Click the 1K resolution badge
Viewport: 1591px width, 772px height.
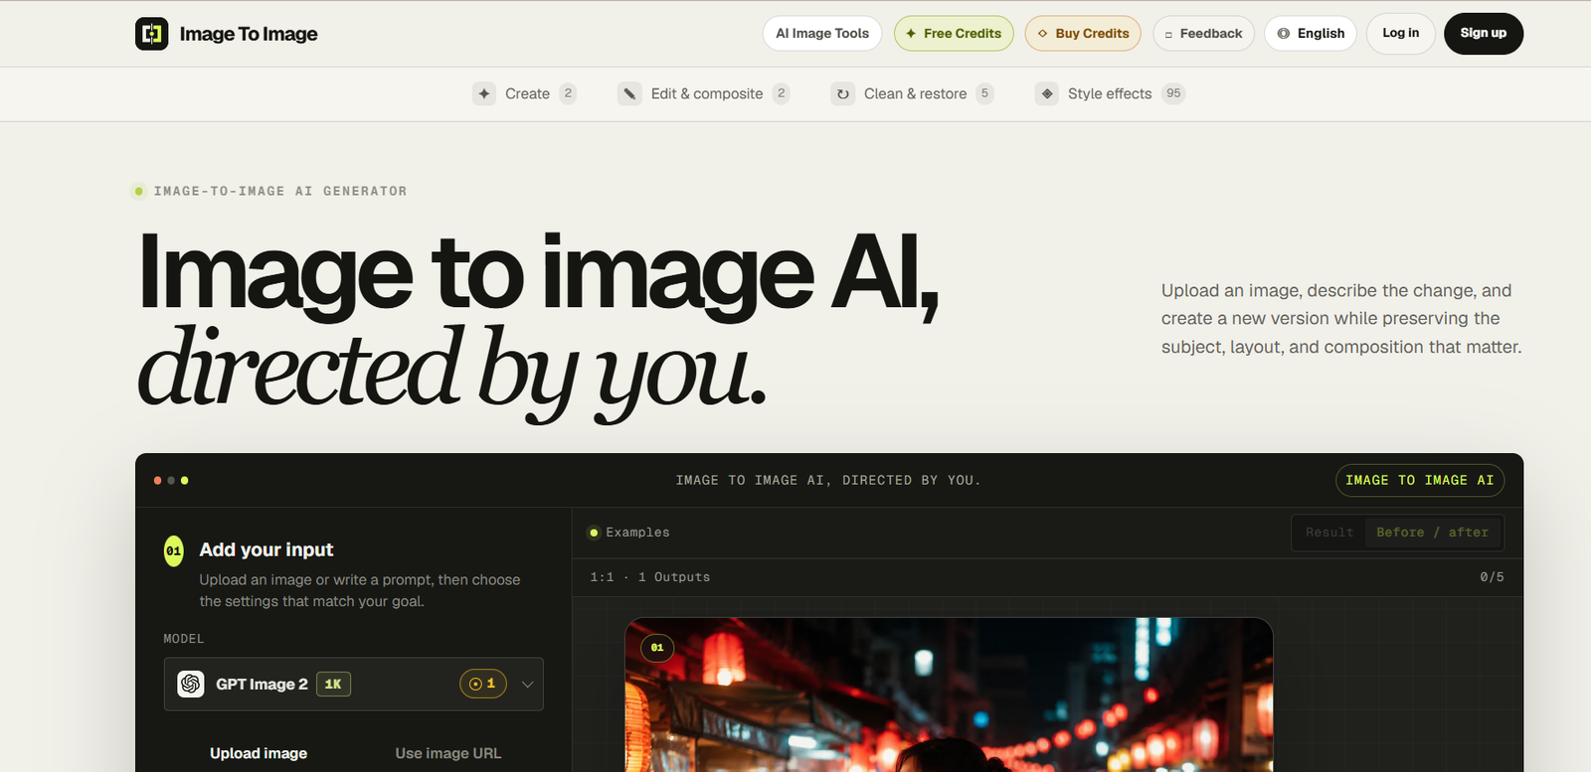(x=333, y=684)
